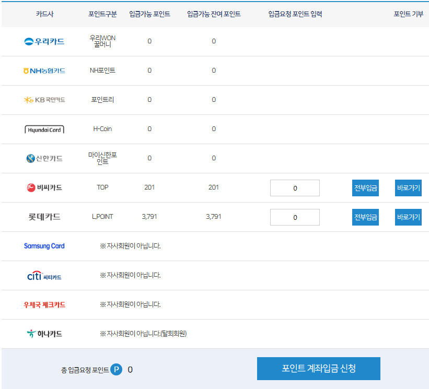Image resolution: width=429 pixels, height=389 pixels.
Task: Select the NH포인트 cell
Action: (x=102, y=70)
